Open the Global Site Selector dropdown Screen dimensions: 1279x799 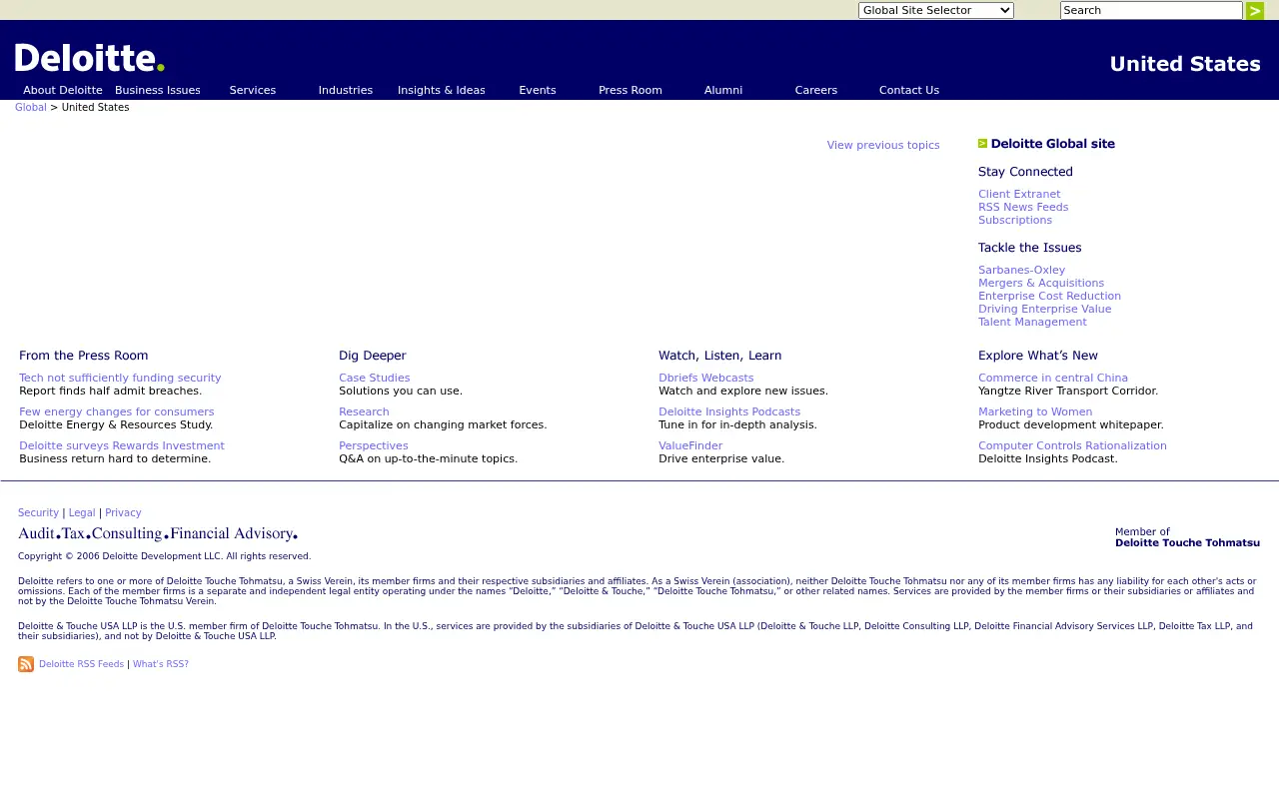point(936,10)
